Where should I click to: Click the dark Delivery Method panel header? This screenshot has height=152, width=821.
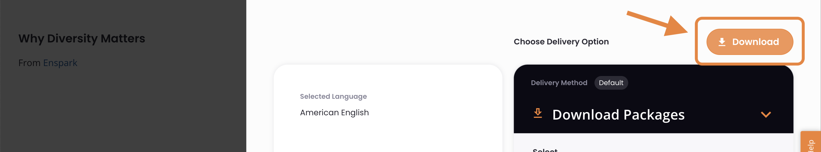[x=653, y=99]
